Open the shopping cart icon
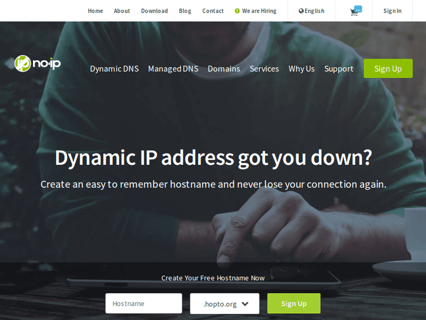Viewport: 426px width, 320px height. 355,11
